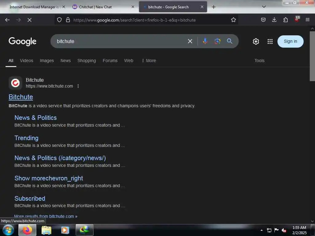Show hidden system tray icons
This screenshot has height=236, width=315.
[261, 230]
